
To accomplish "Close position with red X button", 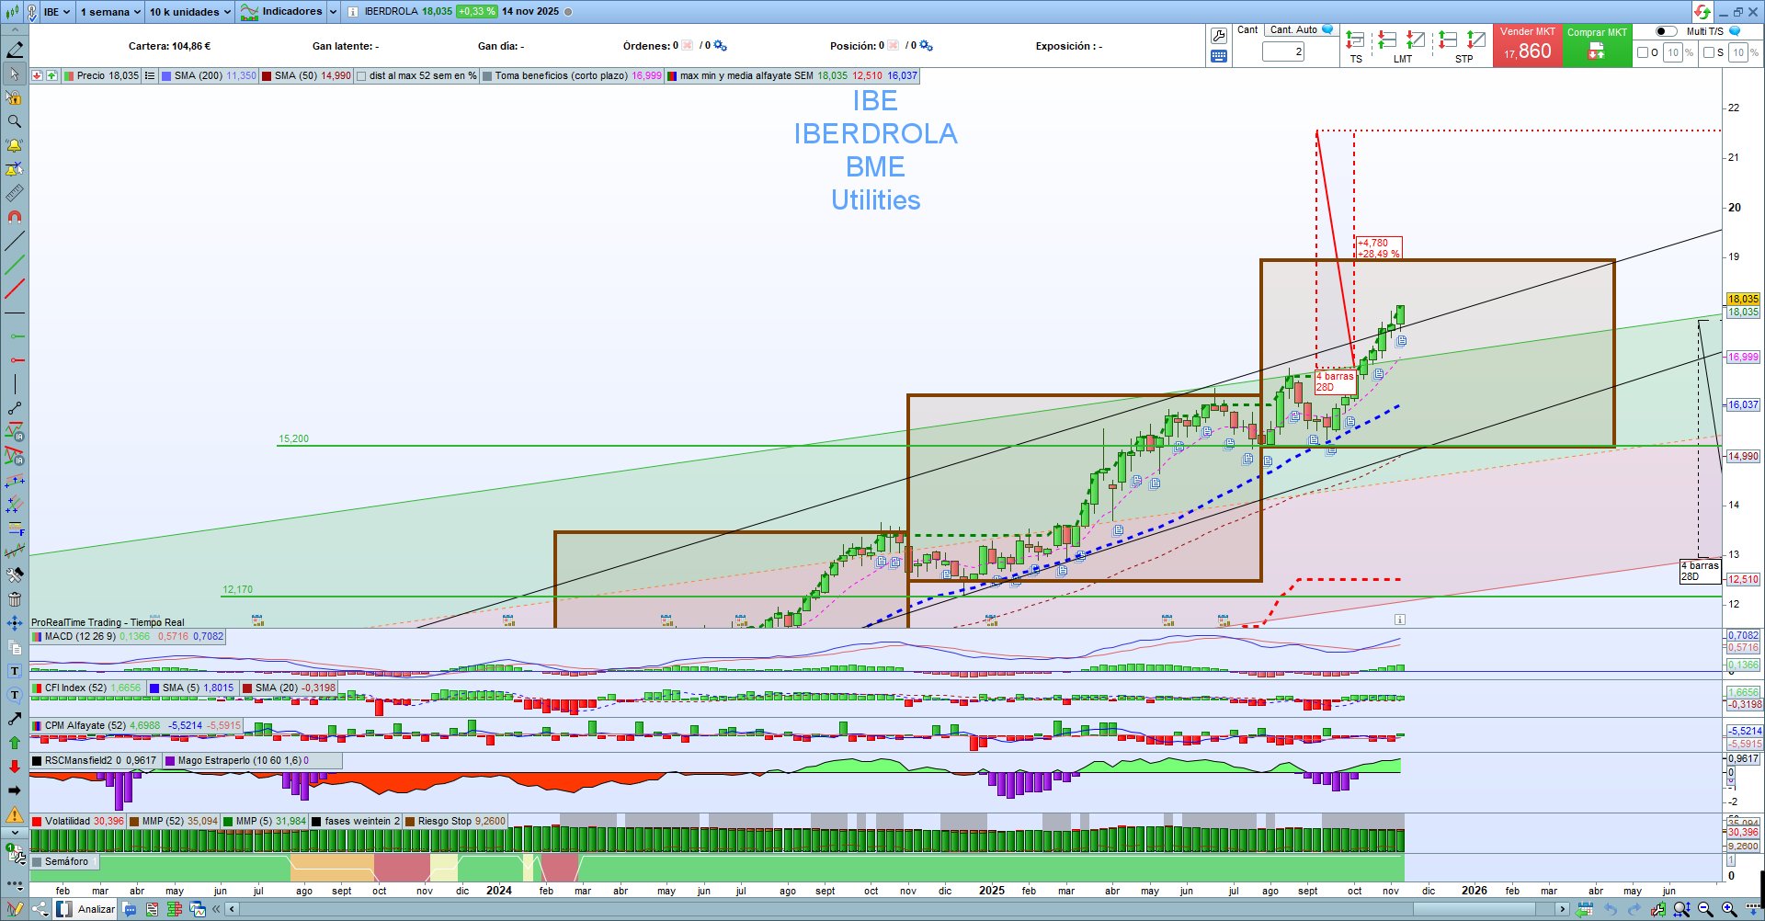I will 893,46.
